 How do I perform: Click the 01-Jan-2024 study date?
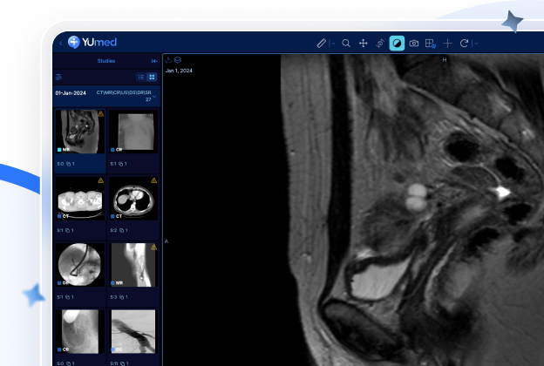71,93
